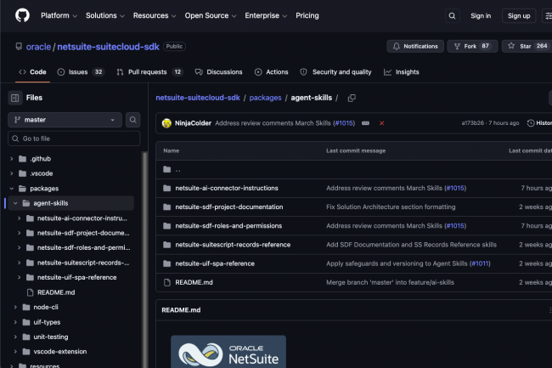Click the GitHub logo icon
The width and height of the screenshot is (552, 368).
(x=21, y=15)
